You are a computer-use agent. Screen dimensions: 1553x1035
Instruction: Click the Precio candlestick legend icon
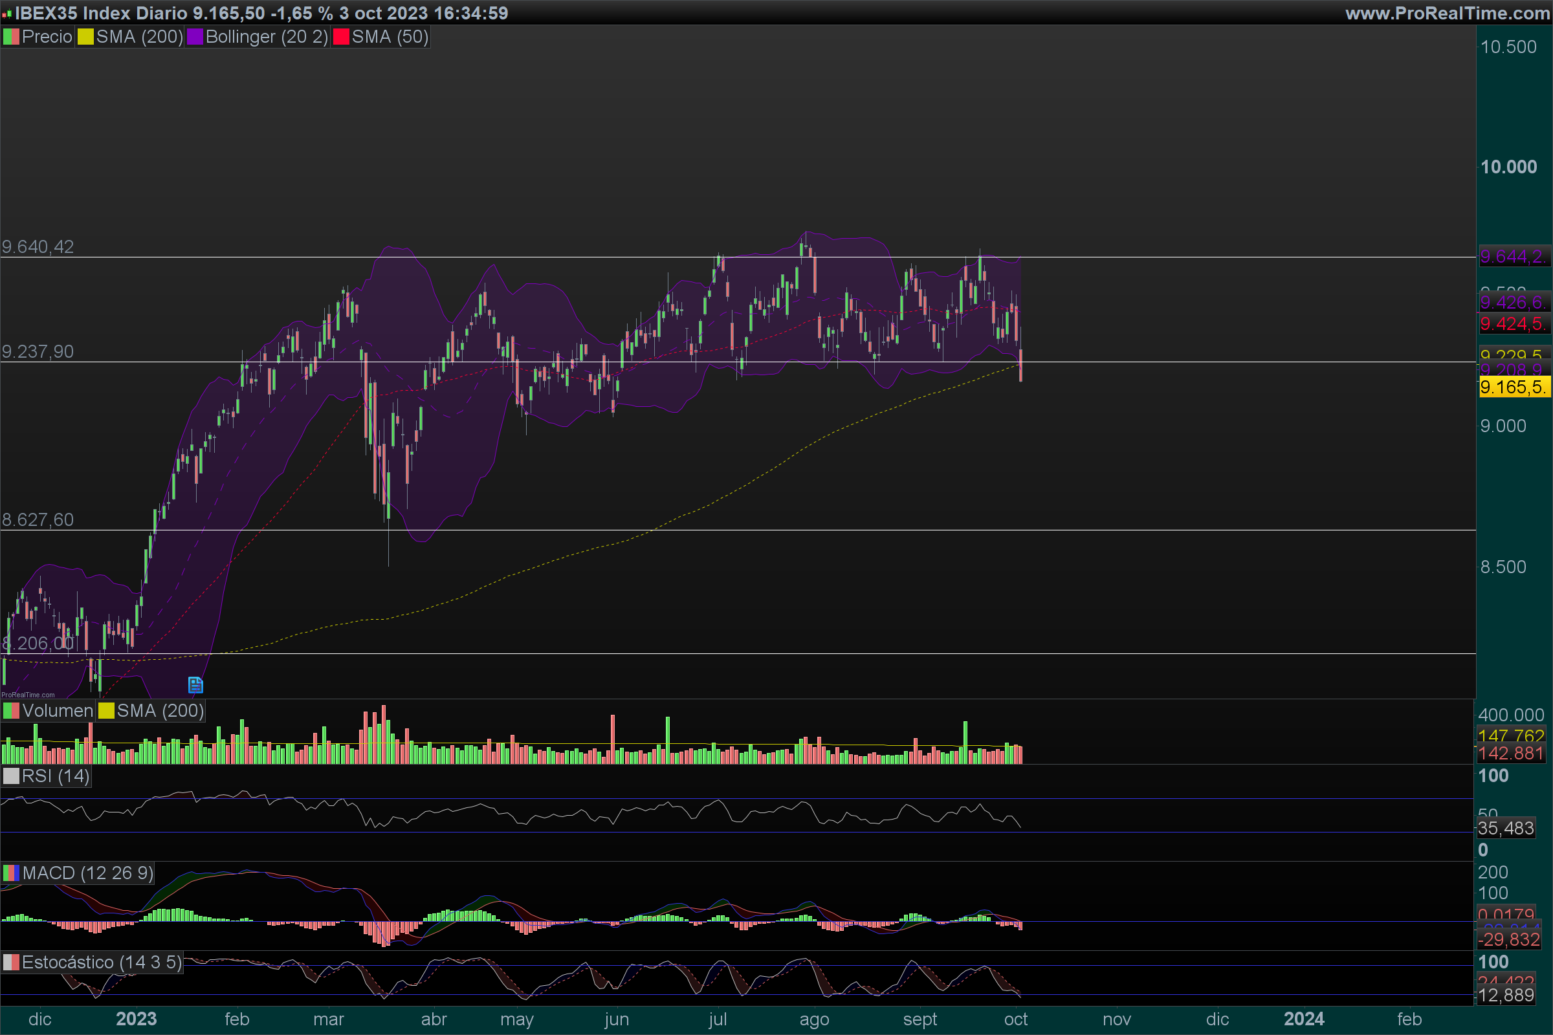[x=11, y=37]
